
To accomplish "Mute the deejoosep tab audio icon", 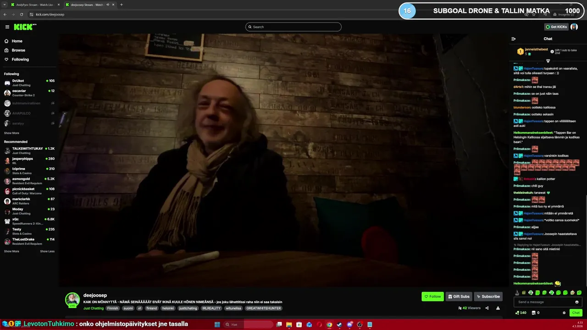I will point(108,5).
